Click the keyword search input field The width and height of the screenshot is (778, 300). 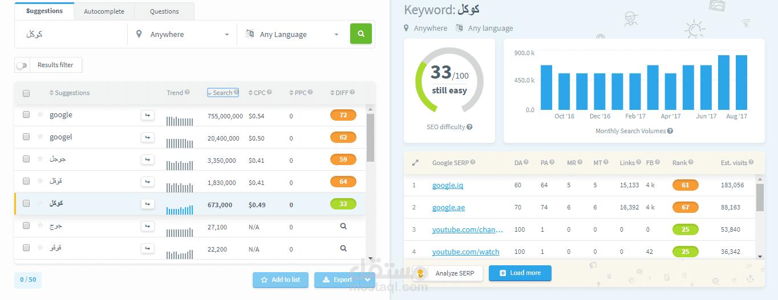72,34
